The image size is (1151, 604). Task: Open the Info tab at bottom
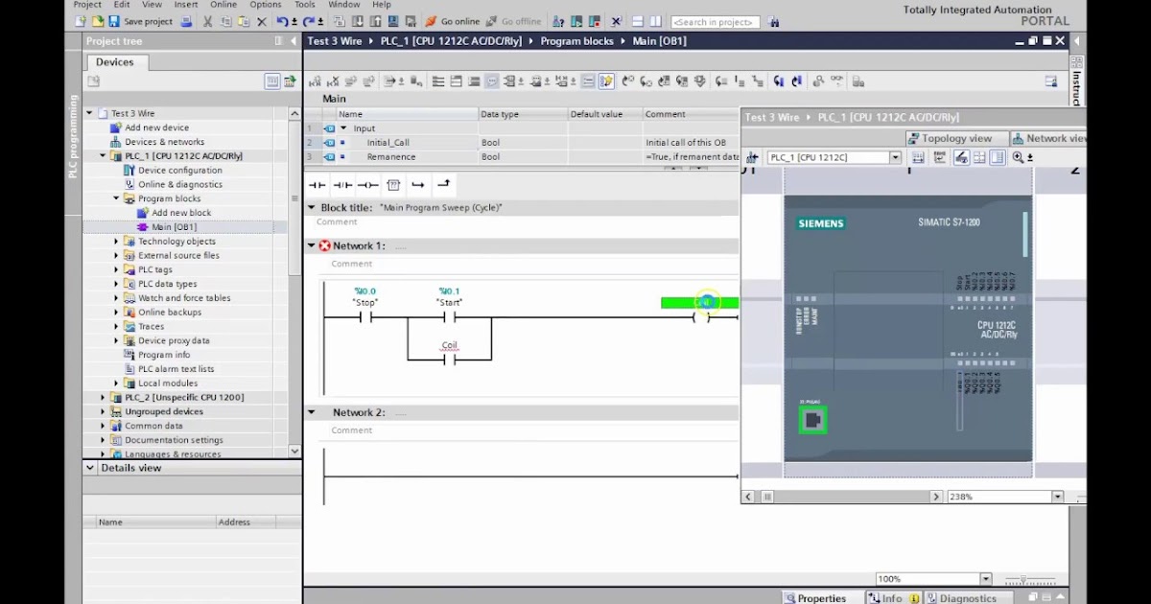[x=892, y=598]
